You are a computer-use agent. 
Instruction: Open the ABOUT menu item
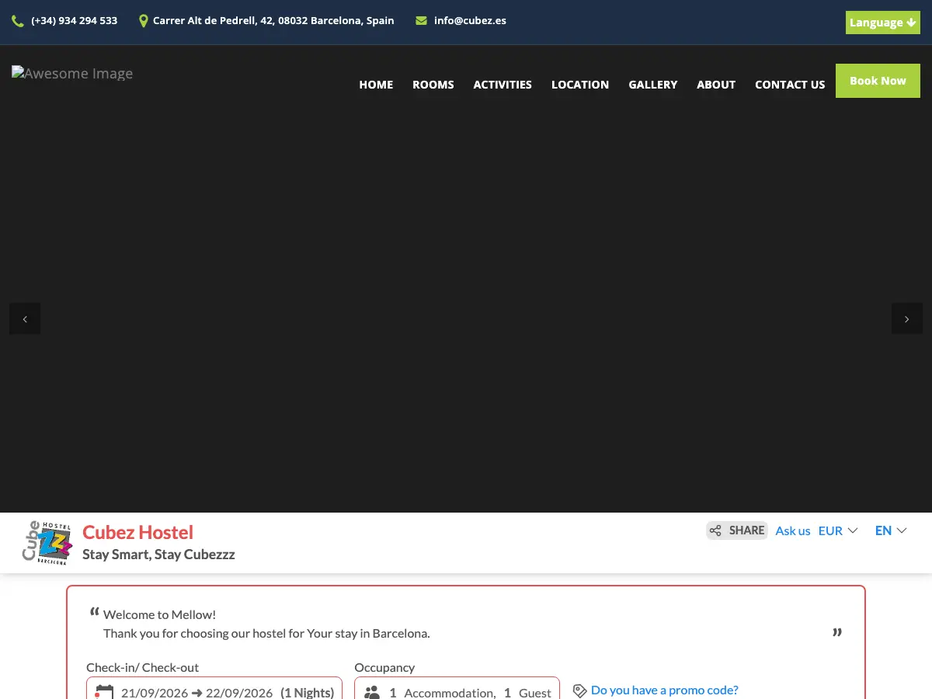(x=716, y=85)
